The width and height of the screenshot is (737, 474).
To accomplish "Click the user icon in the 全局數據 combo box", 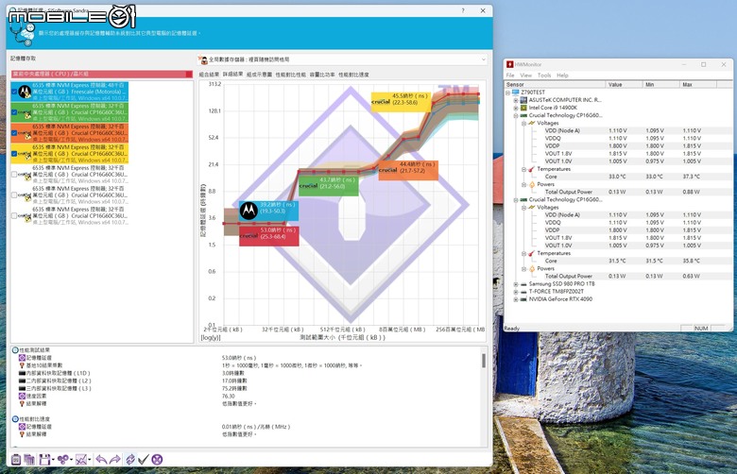I will [x=203, y=59].
